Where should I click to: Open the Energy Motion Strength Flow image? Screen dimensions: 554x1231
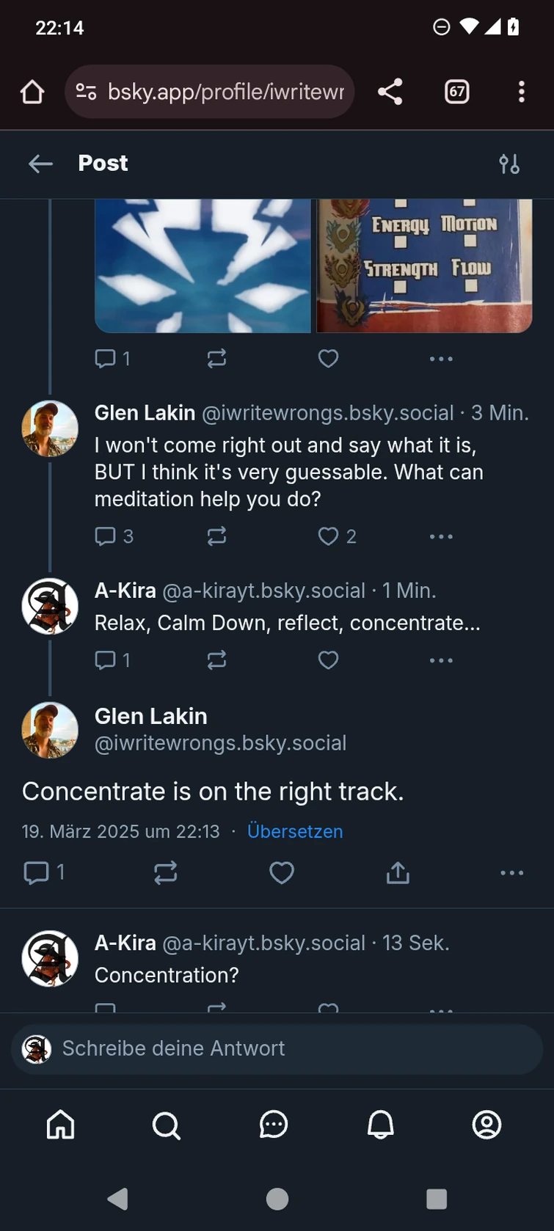pyautogui.click(x=424, y=266)
